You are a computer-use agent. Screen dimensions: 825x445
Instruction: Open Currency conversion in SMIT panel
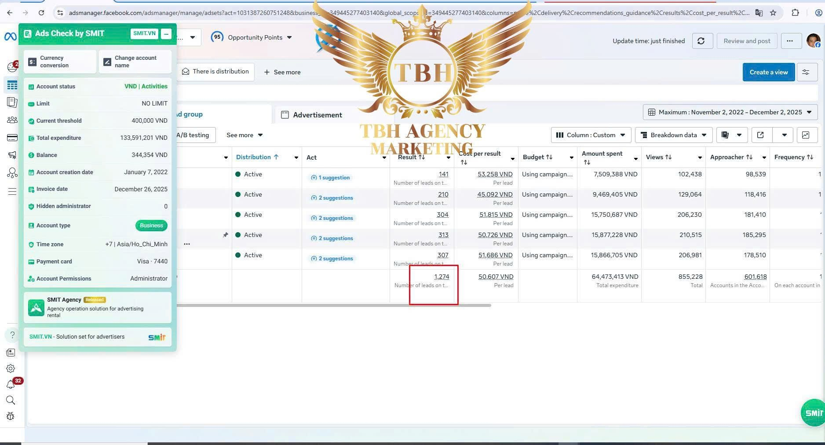click(x=60, y=62)
